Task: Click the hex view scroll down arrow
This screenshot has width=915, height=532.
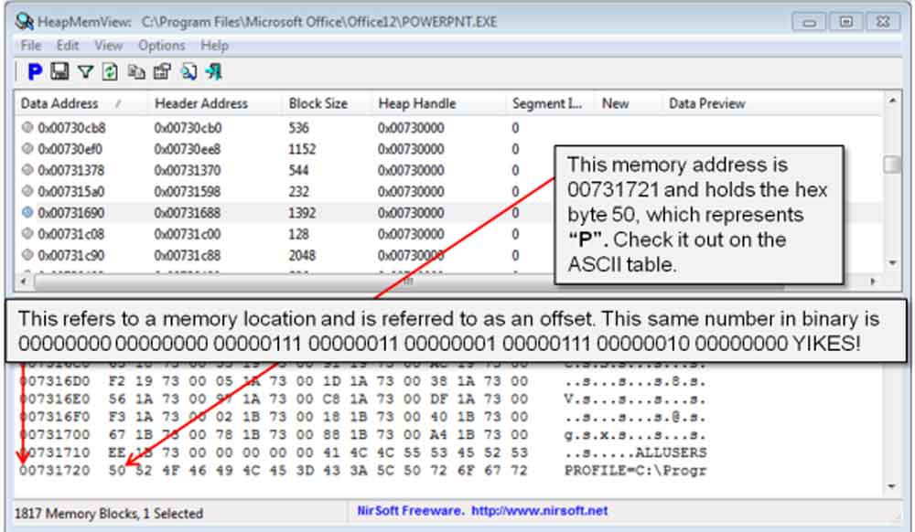Action: pos(891,487)
